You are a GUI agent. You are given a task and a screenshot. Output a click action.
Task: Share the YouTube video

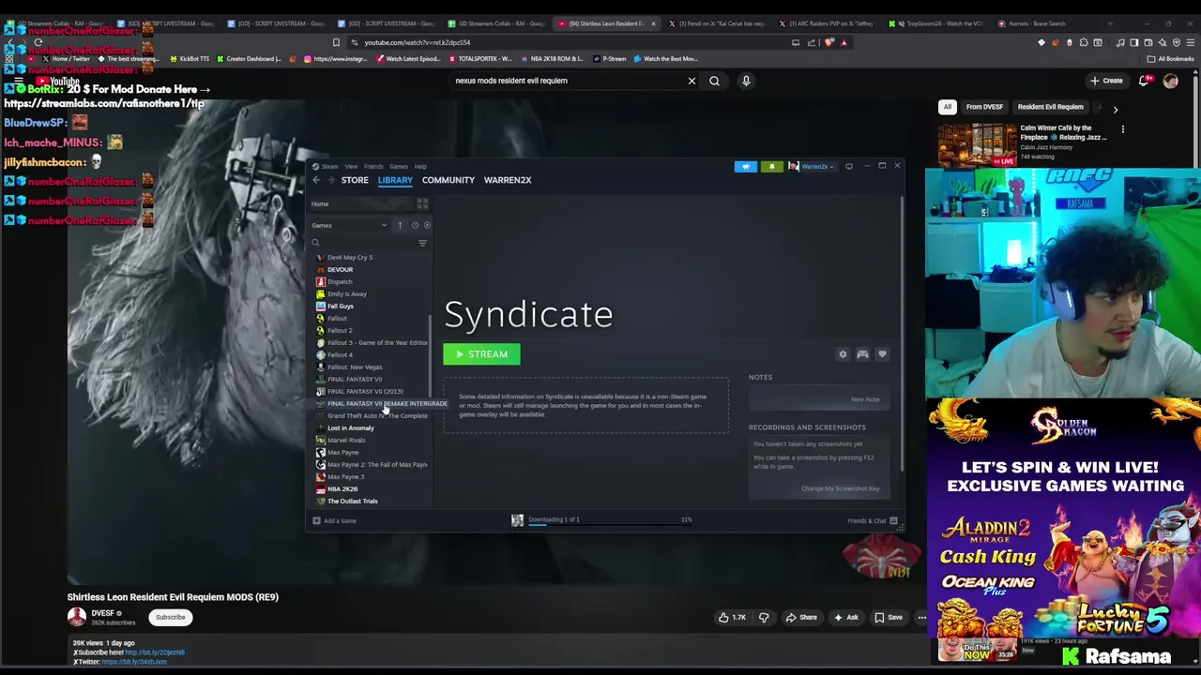(800, 617)
